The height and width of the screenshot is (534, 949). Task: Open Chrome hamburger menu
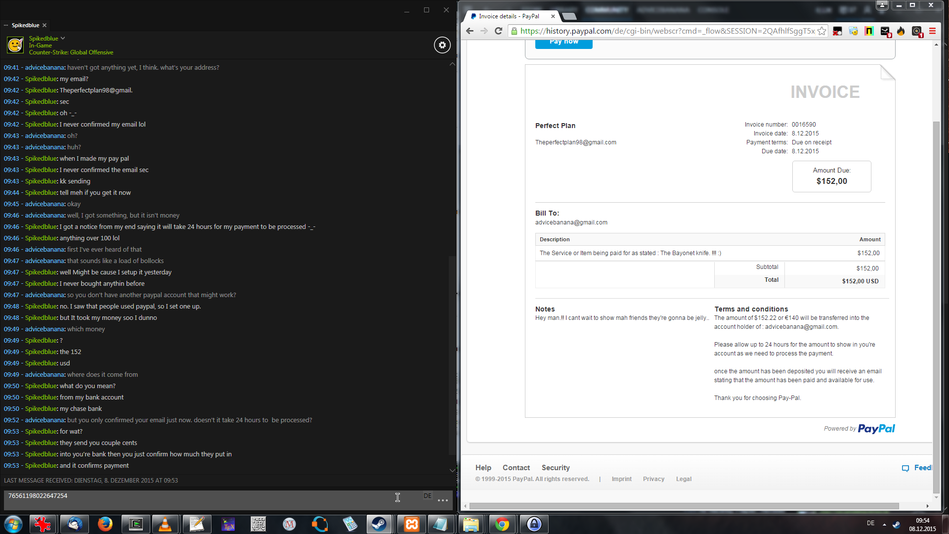click(x=932, y=31)
